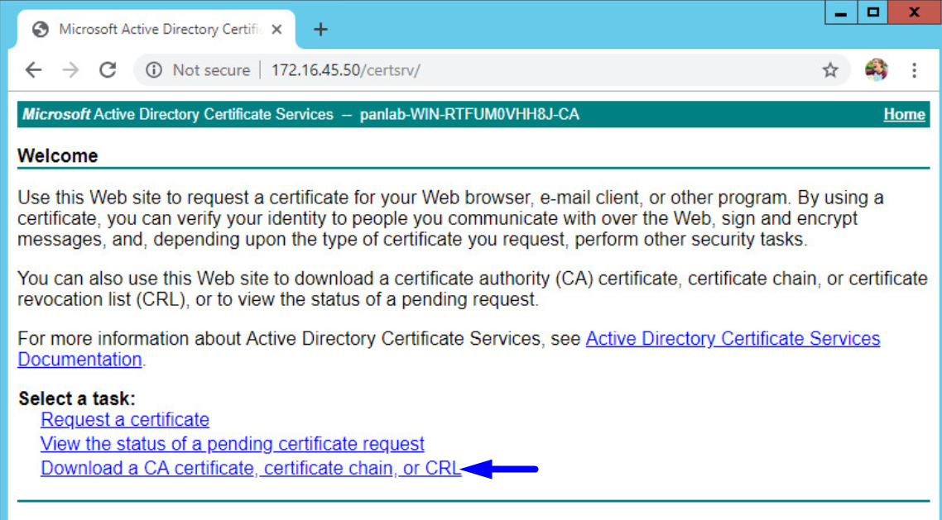
Task: Click the favicon on the certsrv tab
Action: click(40, 28)
